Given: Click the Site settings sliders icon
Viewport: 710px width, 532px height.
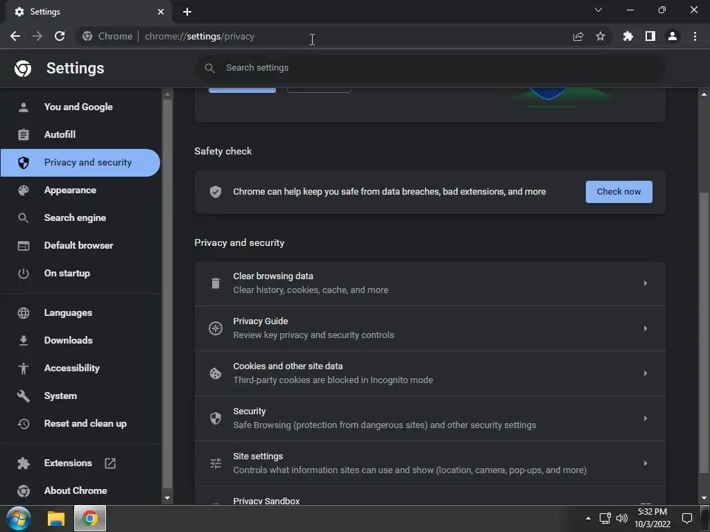Looking at the screenshot, I should pyautogui.click(x=216, y=463).
